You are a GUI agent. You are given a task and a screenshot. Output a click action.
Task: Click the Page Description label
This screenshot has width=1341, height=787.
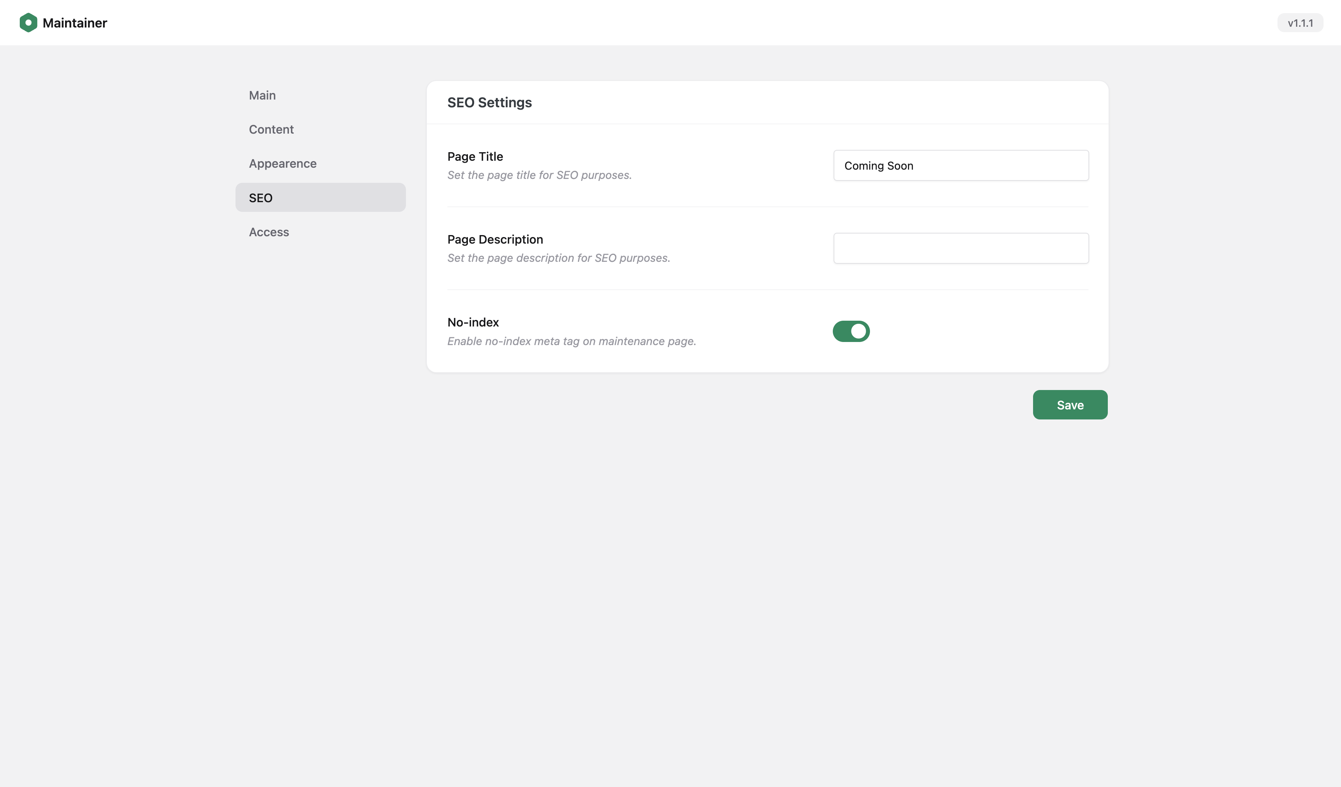[495, 239]
